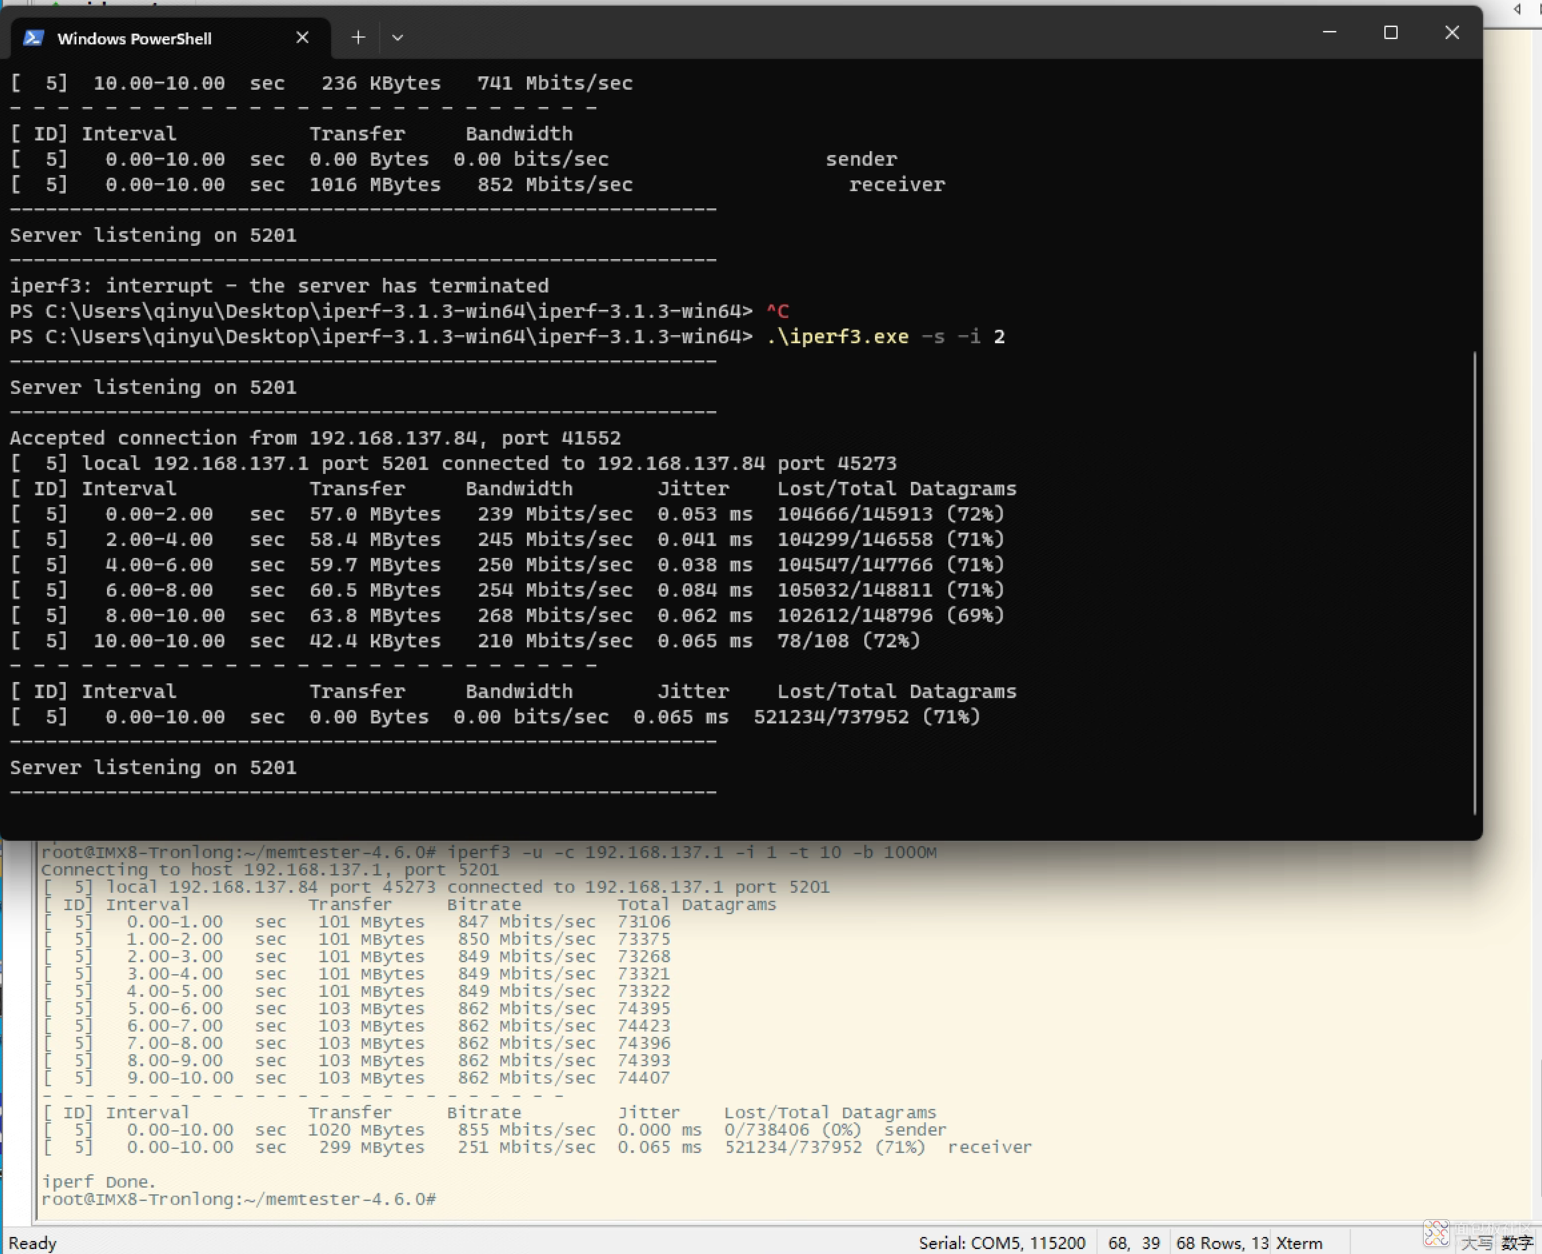Expand the new-tab profile dropdown chevron
Image resolution: width=1542 pixels, height=1254 pixels.
(x=397, y=37)
